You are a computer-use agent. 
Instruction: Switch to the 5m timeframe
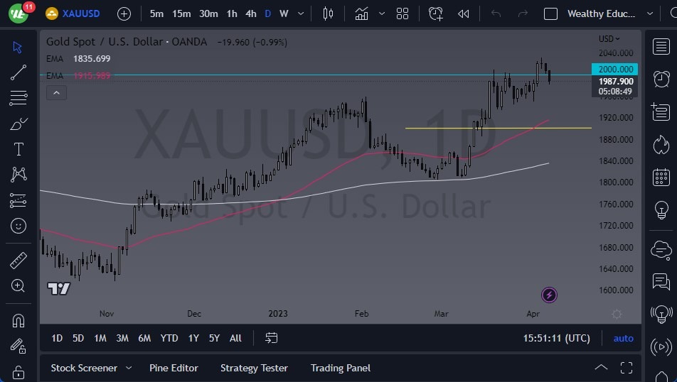(156, 13)
